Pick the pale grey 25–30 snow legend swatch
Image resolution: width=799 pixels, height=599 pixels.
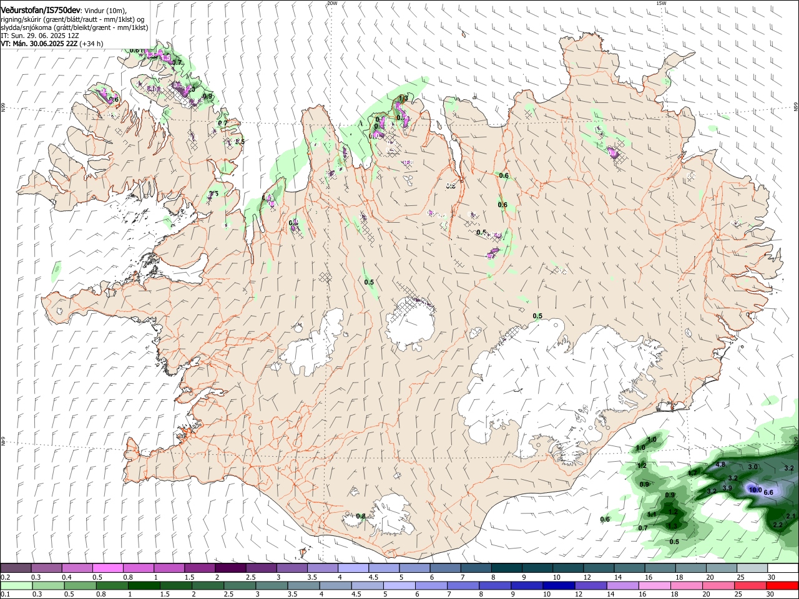click(752, 568)
